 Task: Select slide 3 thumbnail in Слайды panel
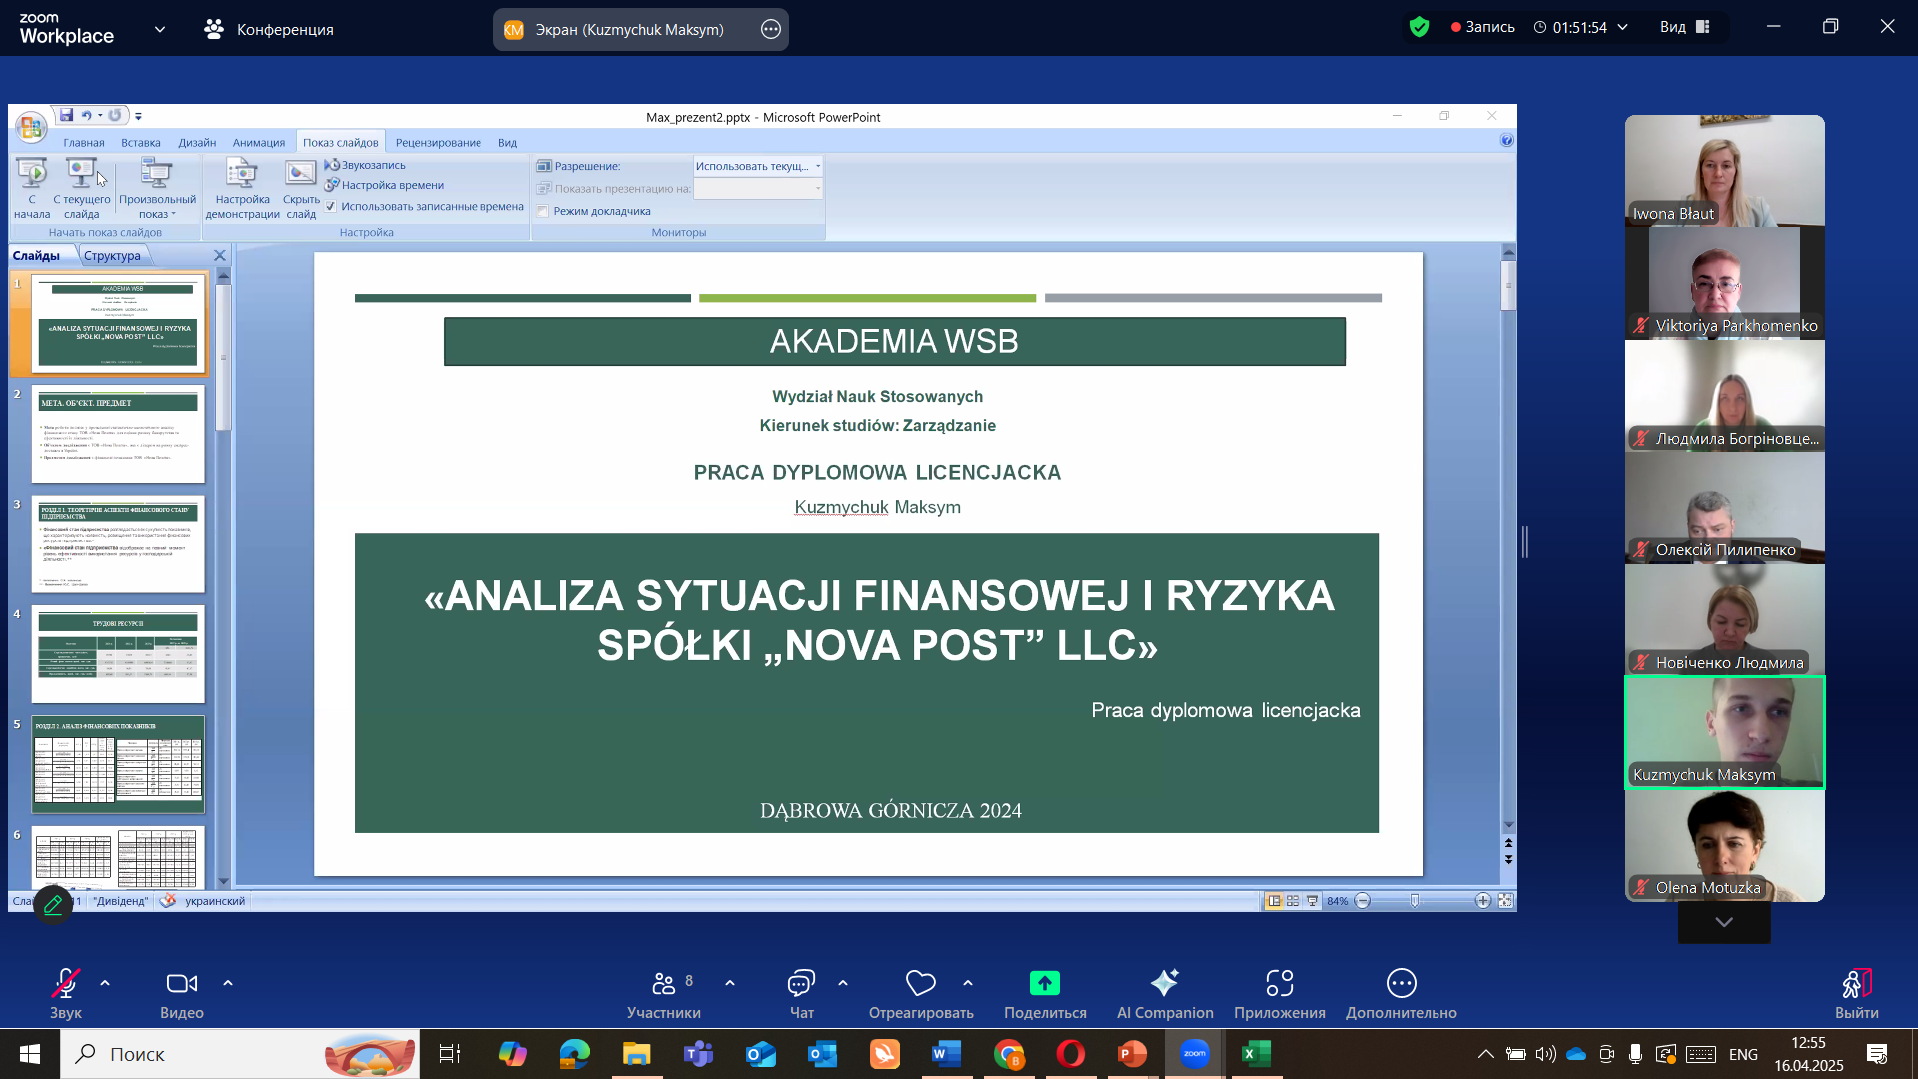pos(118,544)
